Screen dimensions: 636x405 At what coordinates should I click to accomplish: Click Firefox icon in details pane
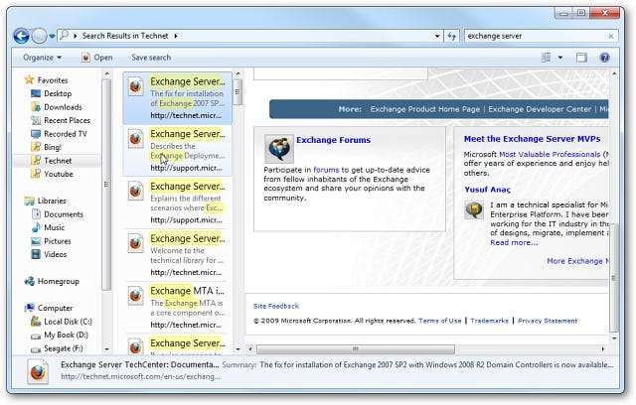click(x=38, y=372)
